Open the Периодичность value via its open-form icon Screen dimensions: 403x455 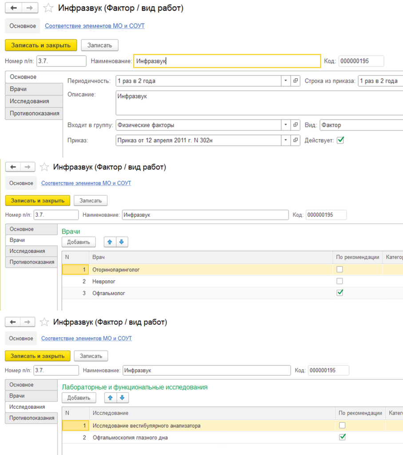[295, 81]
